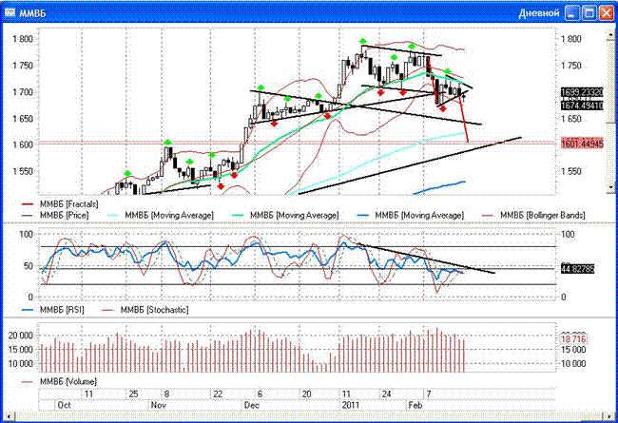Screen dimensions: 618x423
Task: Select the MMBB [Fractals] legend entry
Action: 59,204
